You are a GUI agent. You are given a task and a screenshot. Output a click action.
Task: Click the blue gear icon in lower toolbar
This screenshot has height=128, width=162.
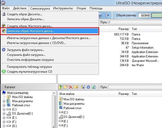click(88, 87)
